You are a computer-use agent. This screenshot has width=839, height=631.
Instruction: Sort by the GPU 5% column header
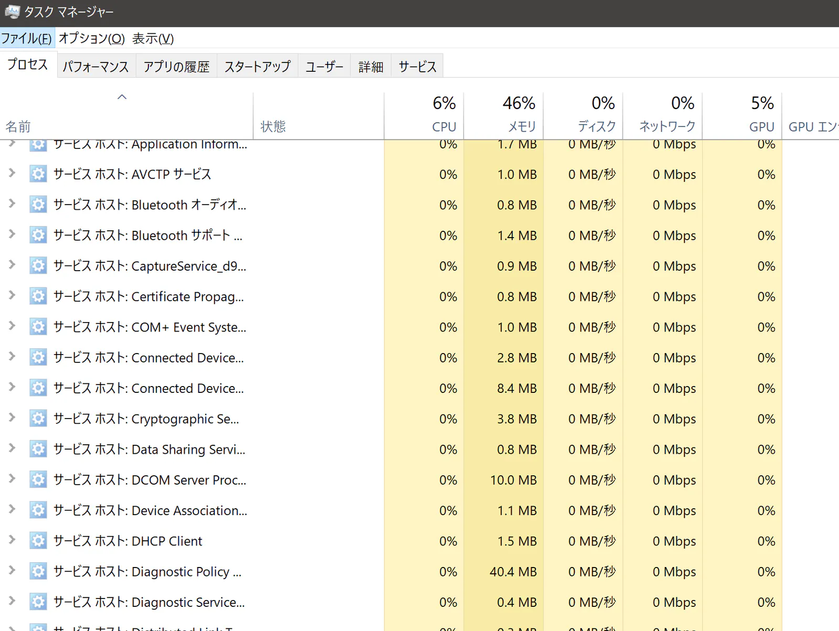[743, 116]
